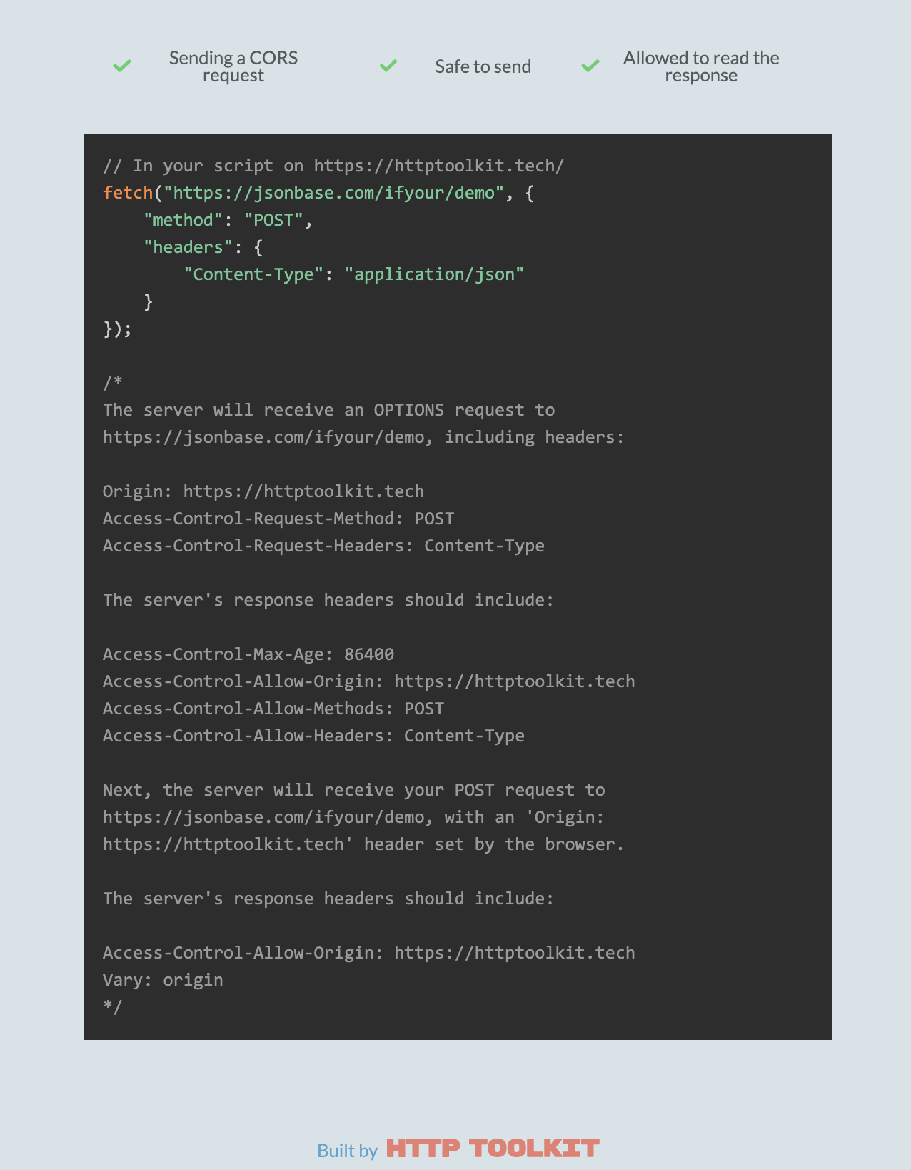Click the Access-Control-Allow-Methods: POST line
Screen dimensions: 911x1170
273,709
